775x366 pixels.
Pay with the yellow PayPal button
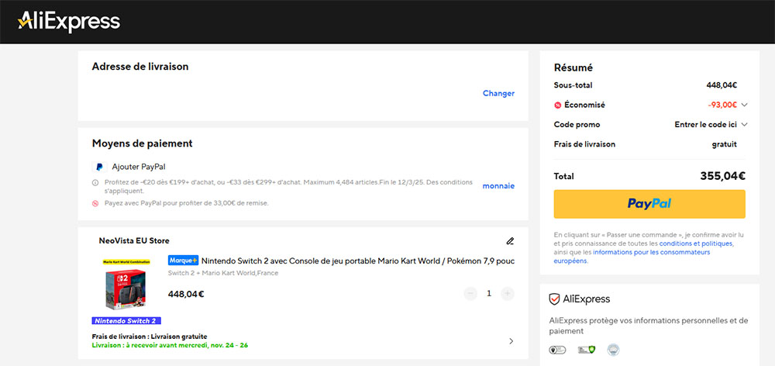(649, 204)
